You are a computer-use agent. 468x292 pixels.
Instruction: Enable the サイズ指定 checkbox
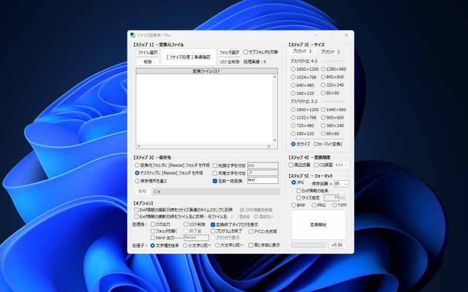click(308, 198)
